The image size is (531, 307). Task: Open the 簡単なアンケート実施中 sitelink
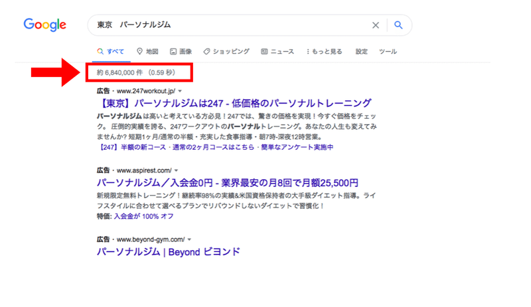297,147
